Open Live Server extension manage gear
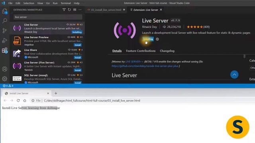This screenshot has width=255, height=143. click(157, 39)
